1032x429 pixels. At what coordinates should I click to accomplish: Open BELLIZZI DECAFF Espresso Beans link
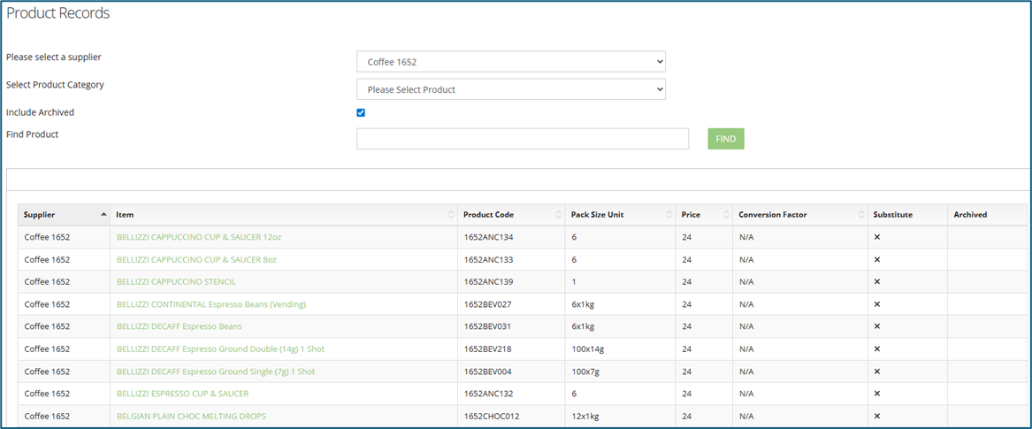(x=179, y=326)
